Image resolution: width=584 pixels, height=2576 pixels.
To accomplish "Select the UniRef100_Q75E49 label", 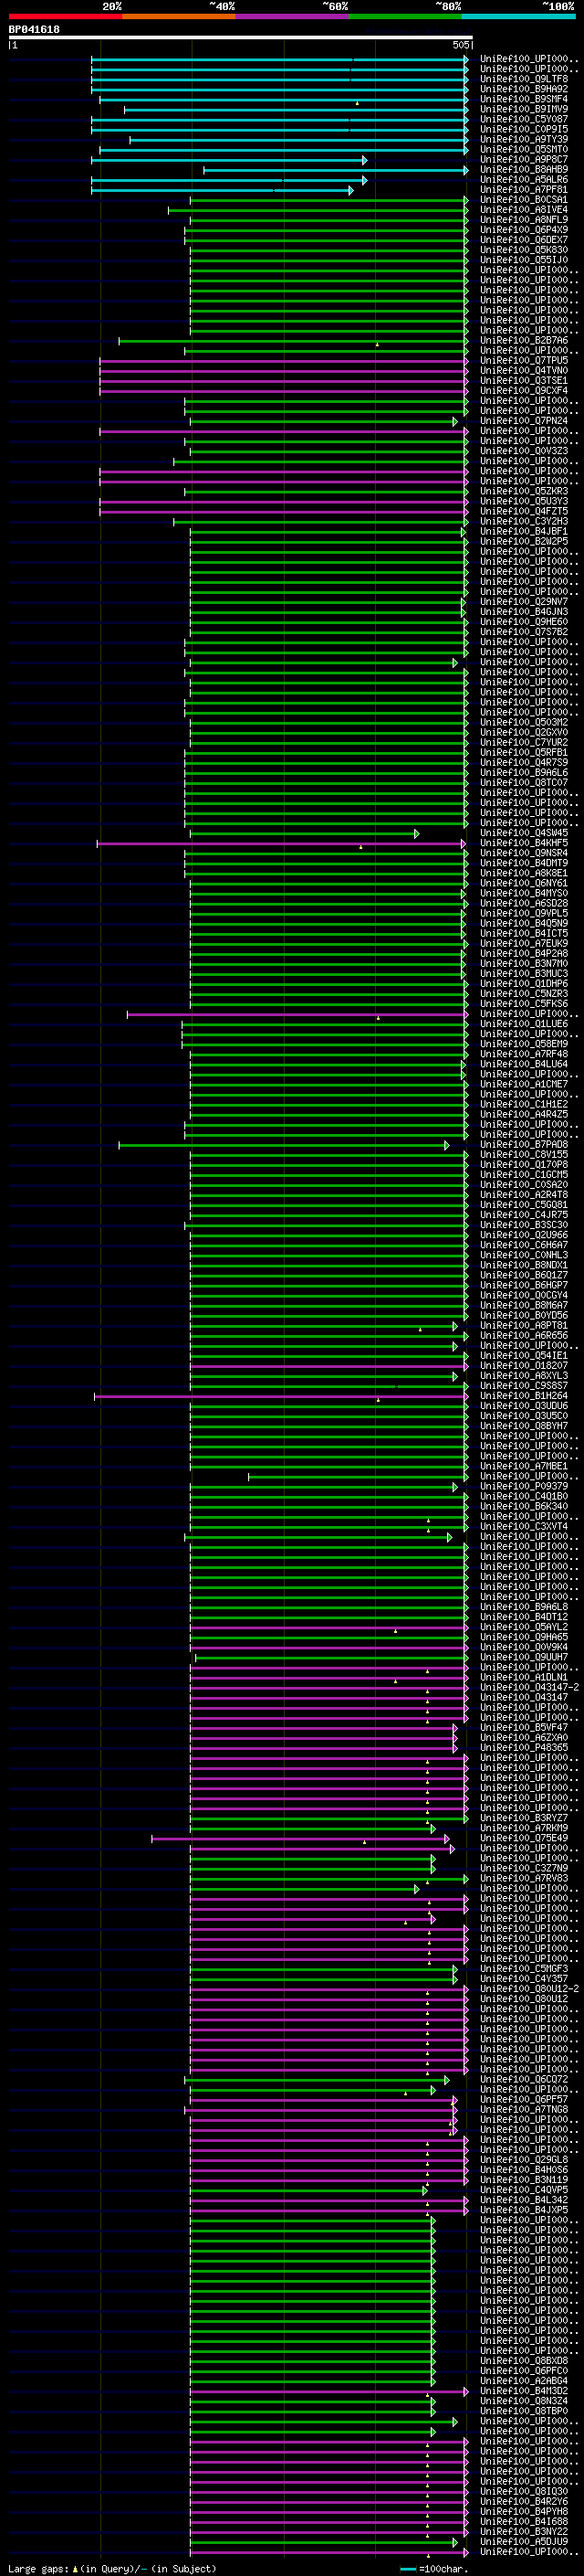I will coord(524,1838).
